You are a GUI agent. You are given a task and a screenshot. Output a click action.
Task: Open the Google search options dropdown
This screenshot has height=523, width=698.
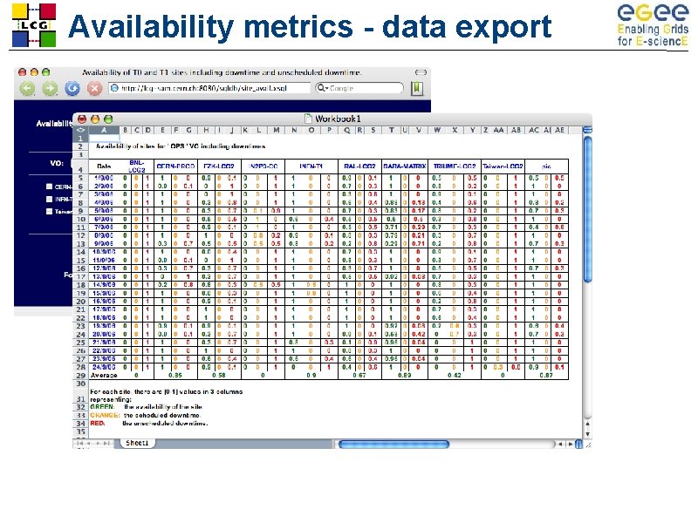click(x=326, y=87)
